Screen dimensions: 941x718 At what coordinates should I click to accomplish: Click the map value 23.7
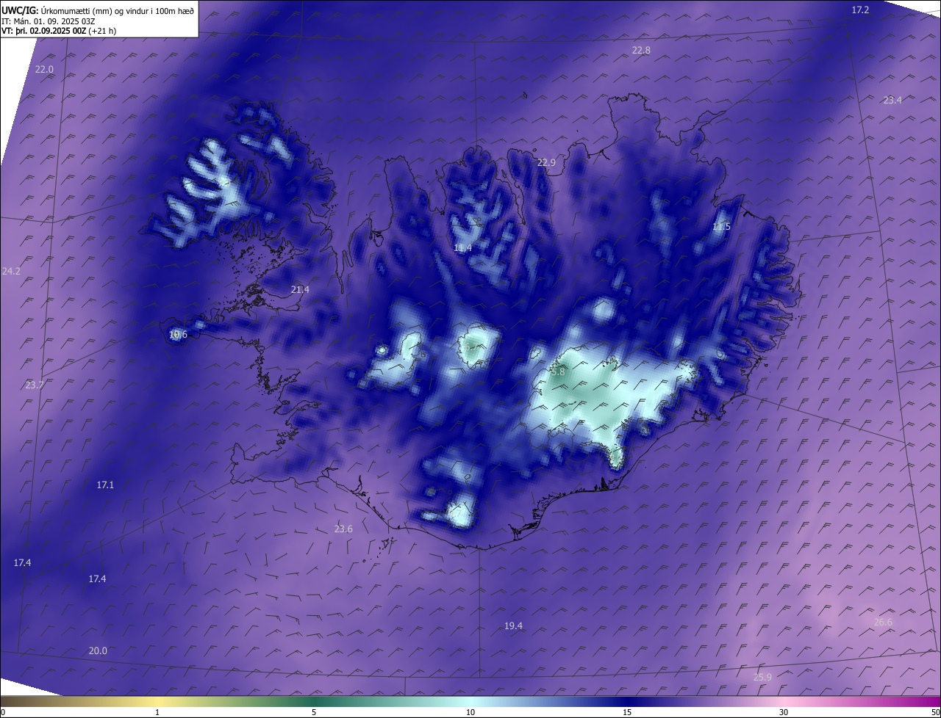pos(35,385)
